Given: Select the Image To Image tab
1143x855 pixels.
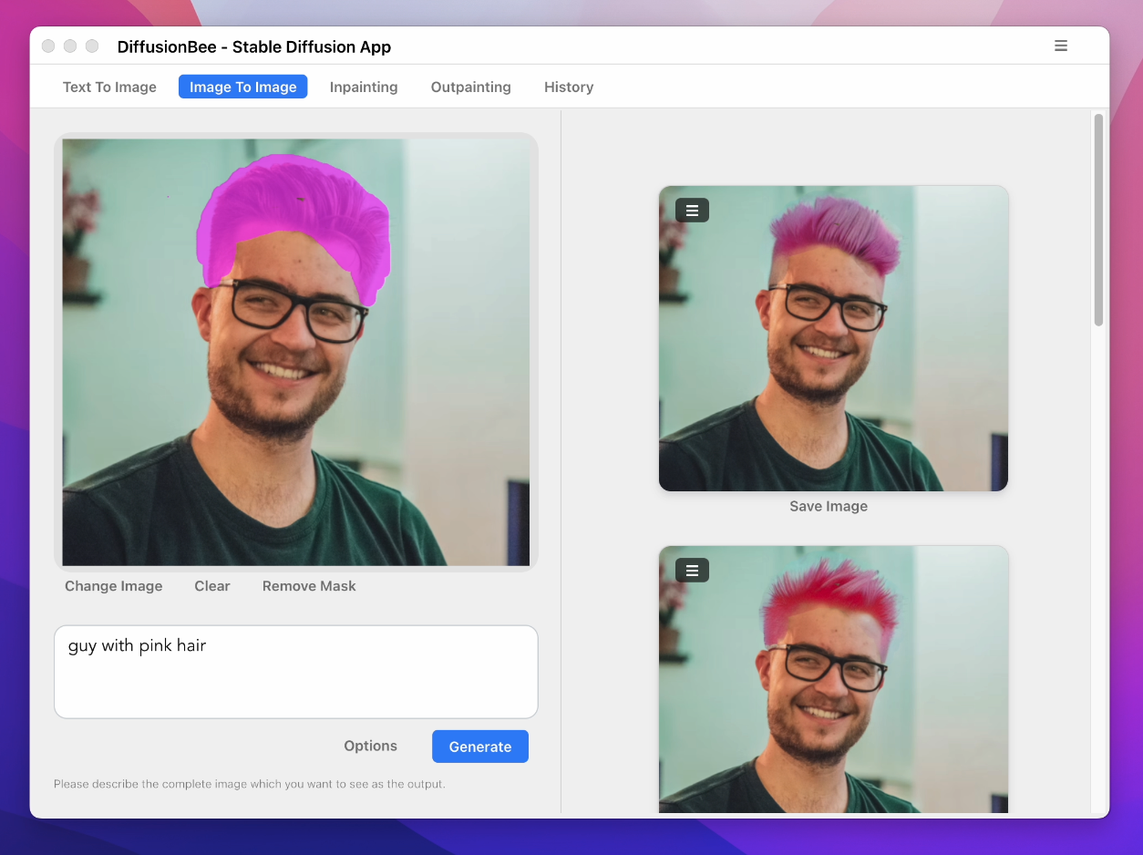Looking at the screenshot, I should [x=242, y=87].
